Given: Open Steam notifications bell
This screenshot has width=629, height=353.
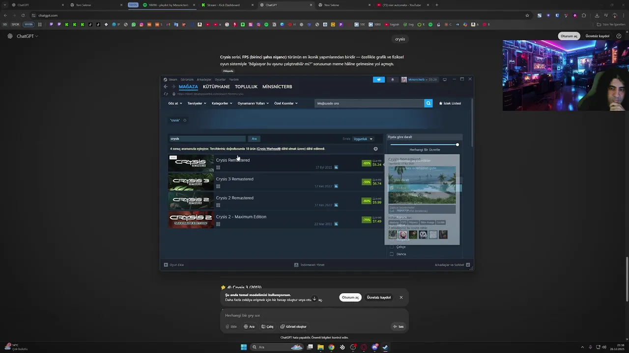Looking at the screenshot, I should click(392, 79).
